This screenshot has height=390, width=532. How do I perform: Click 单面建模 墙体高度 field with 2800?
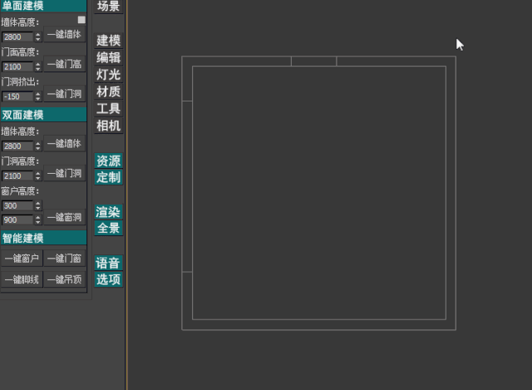point(17,37)
